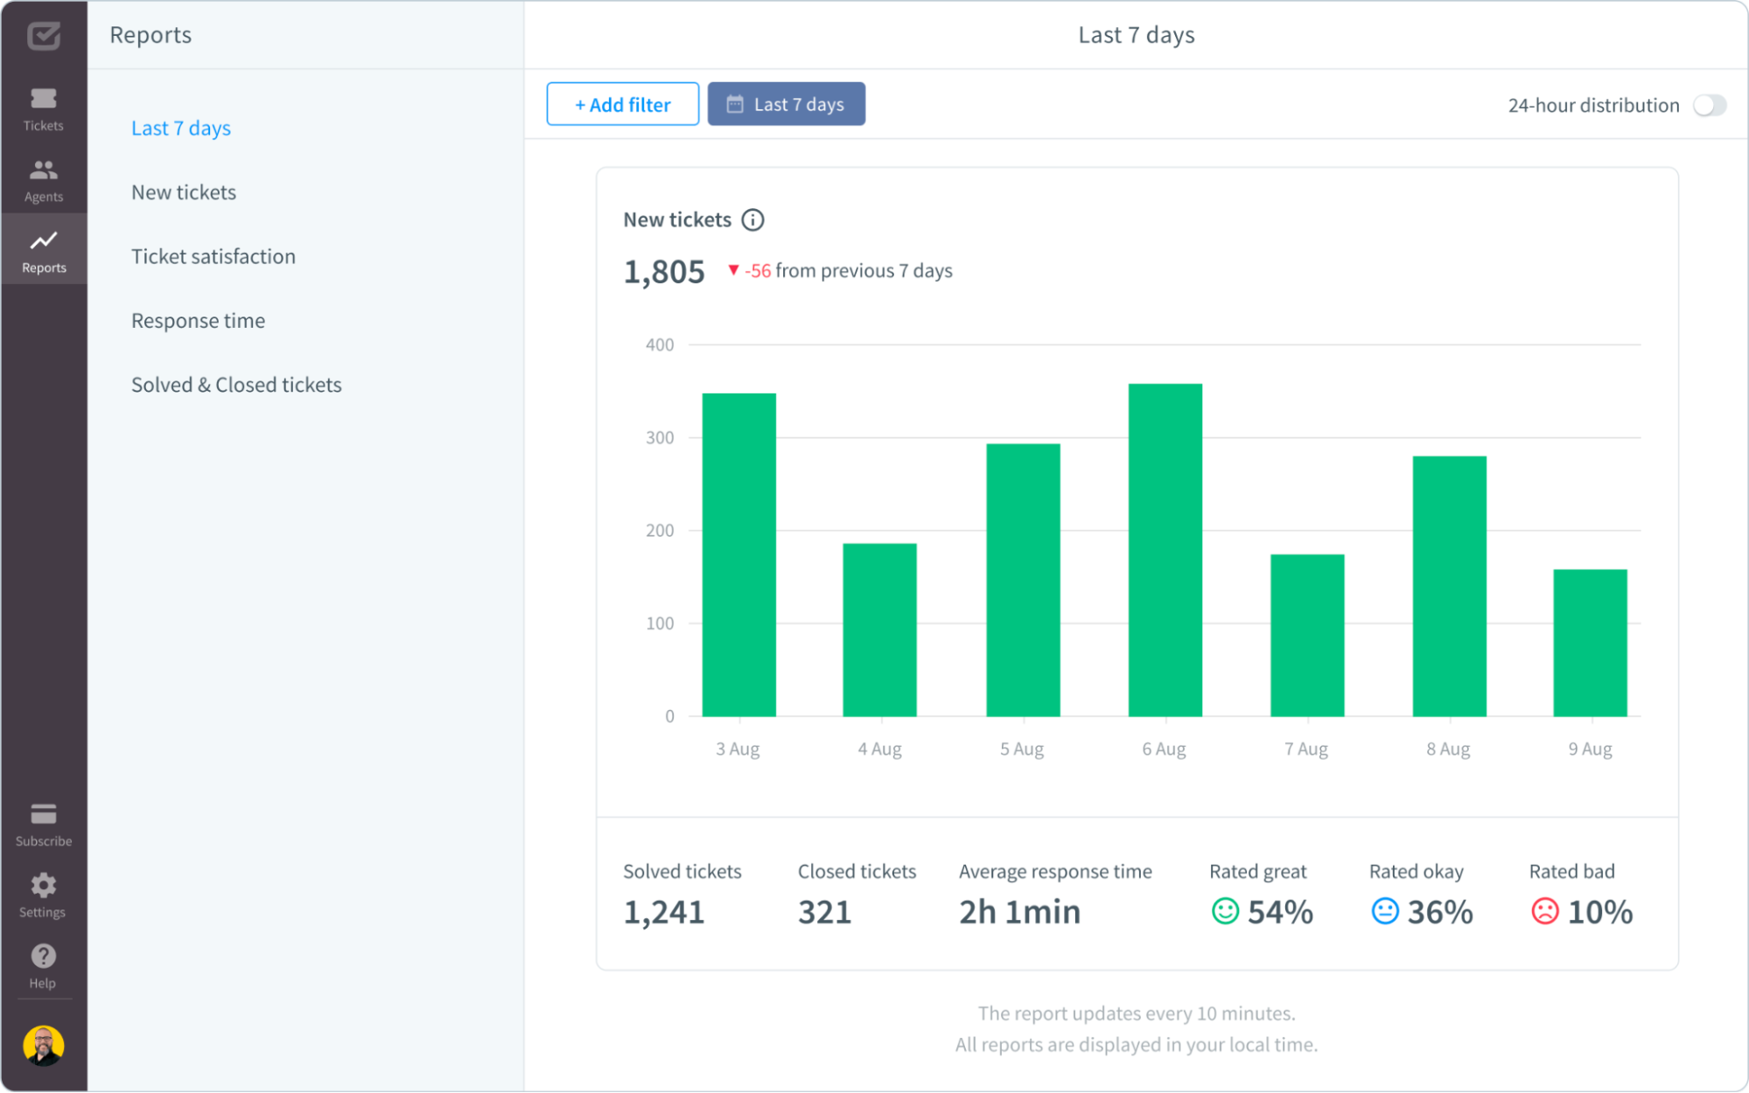This screenshot has height=1093, width=1749.
Task: Open the New tickets report
Action: (184, 192)
